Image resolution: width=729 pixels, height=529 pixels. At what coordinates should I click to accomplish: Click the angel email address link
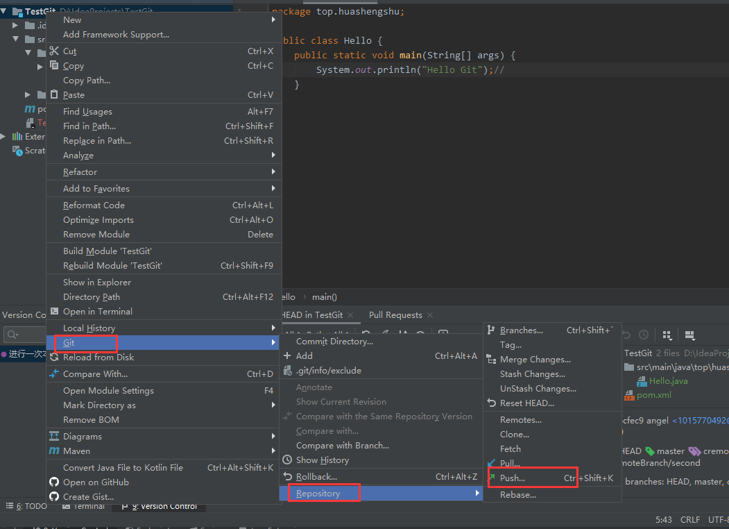coord(701,420)
